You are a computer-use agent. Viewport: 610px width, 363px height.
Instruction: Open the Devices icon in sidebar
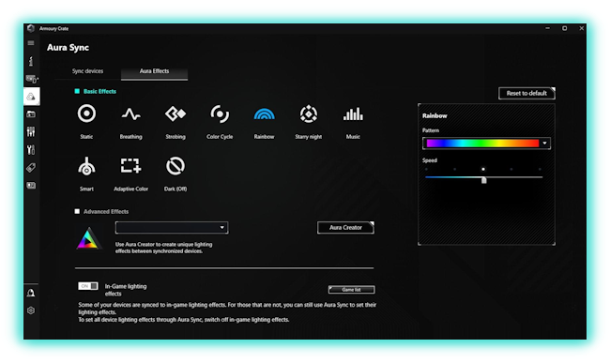click(32, 80)
